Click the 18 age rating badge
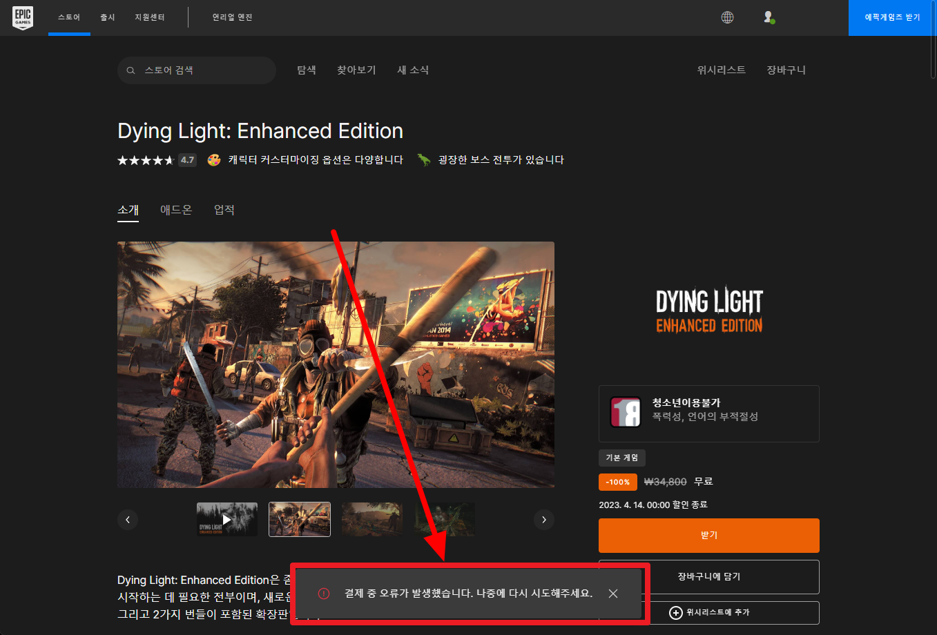The width and height of the screenshot is (937, 635). click(626, 412)
